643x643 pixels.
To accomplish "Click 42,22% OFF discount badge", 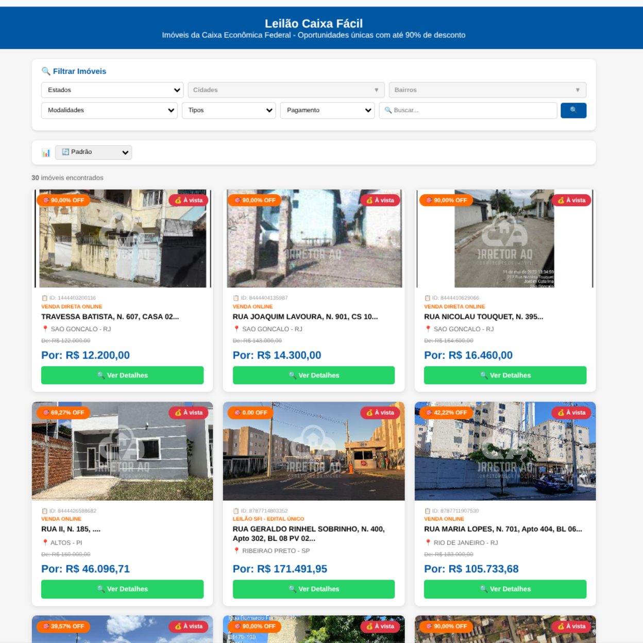I will tap(446, 413).
